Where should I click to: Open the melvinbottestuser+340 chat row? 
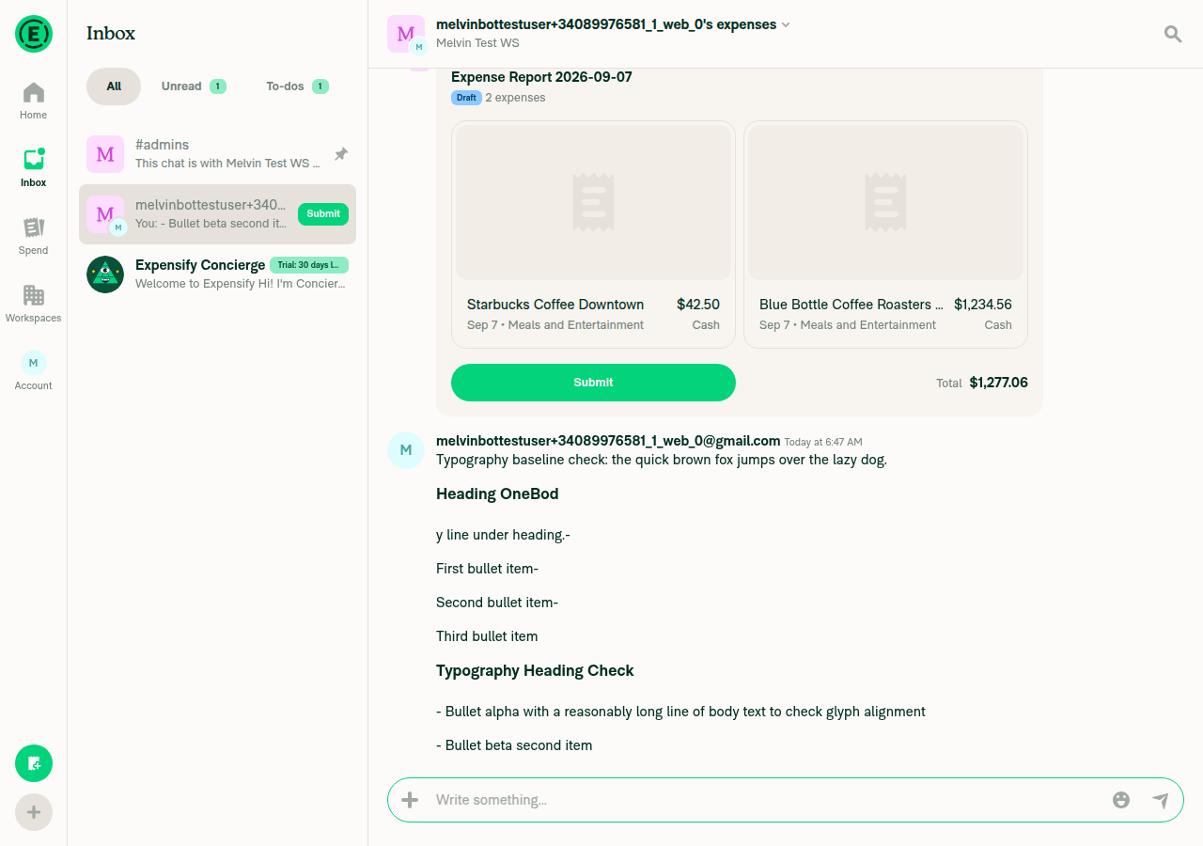coord(217,214)
